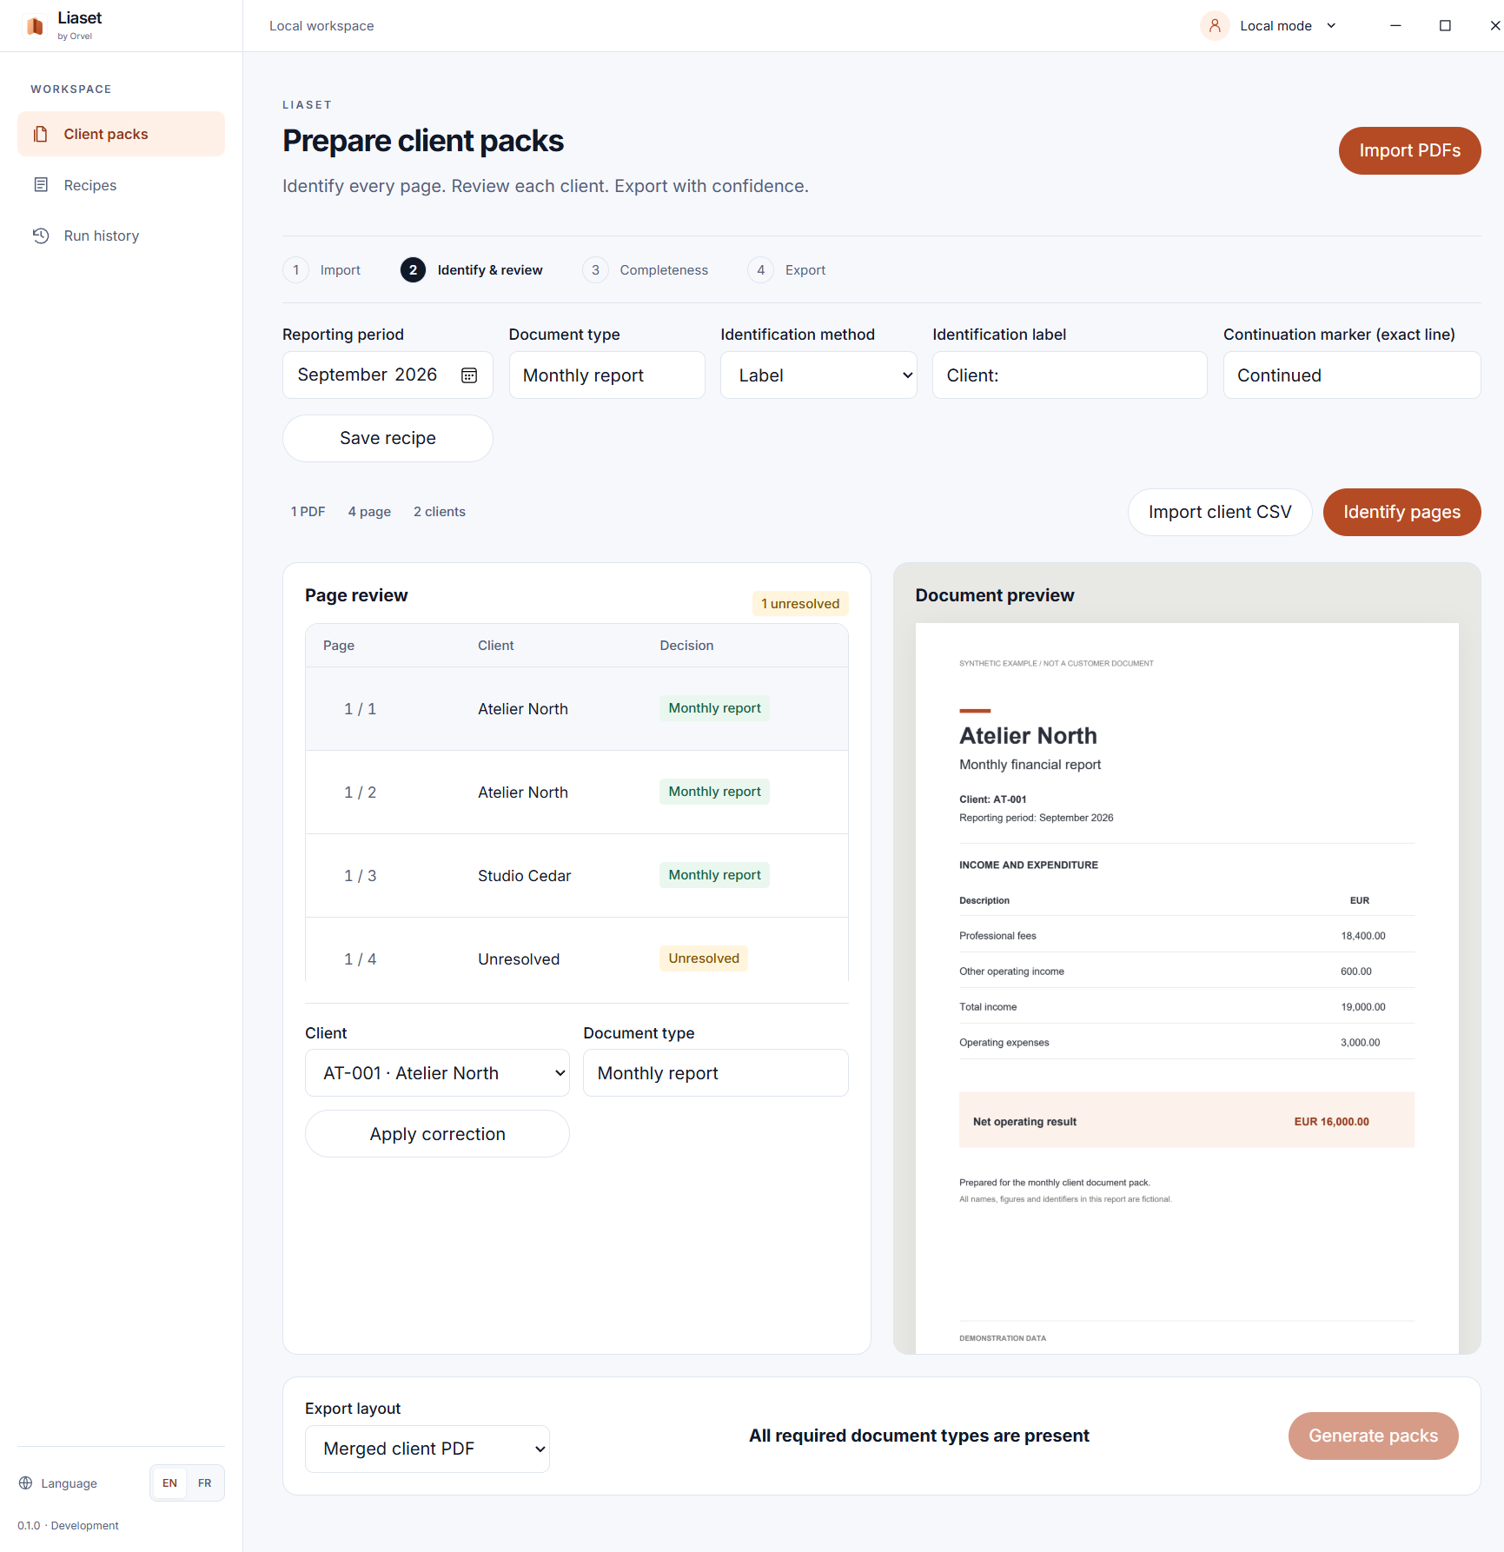Image resolution: width=1504 pixels, height=1552 pixels.
Task: Open Recipes in the sidebar
Action: tap(121, 185)
